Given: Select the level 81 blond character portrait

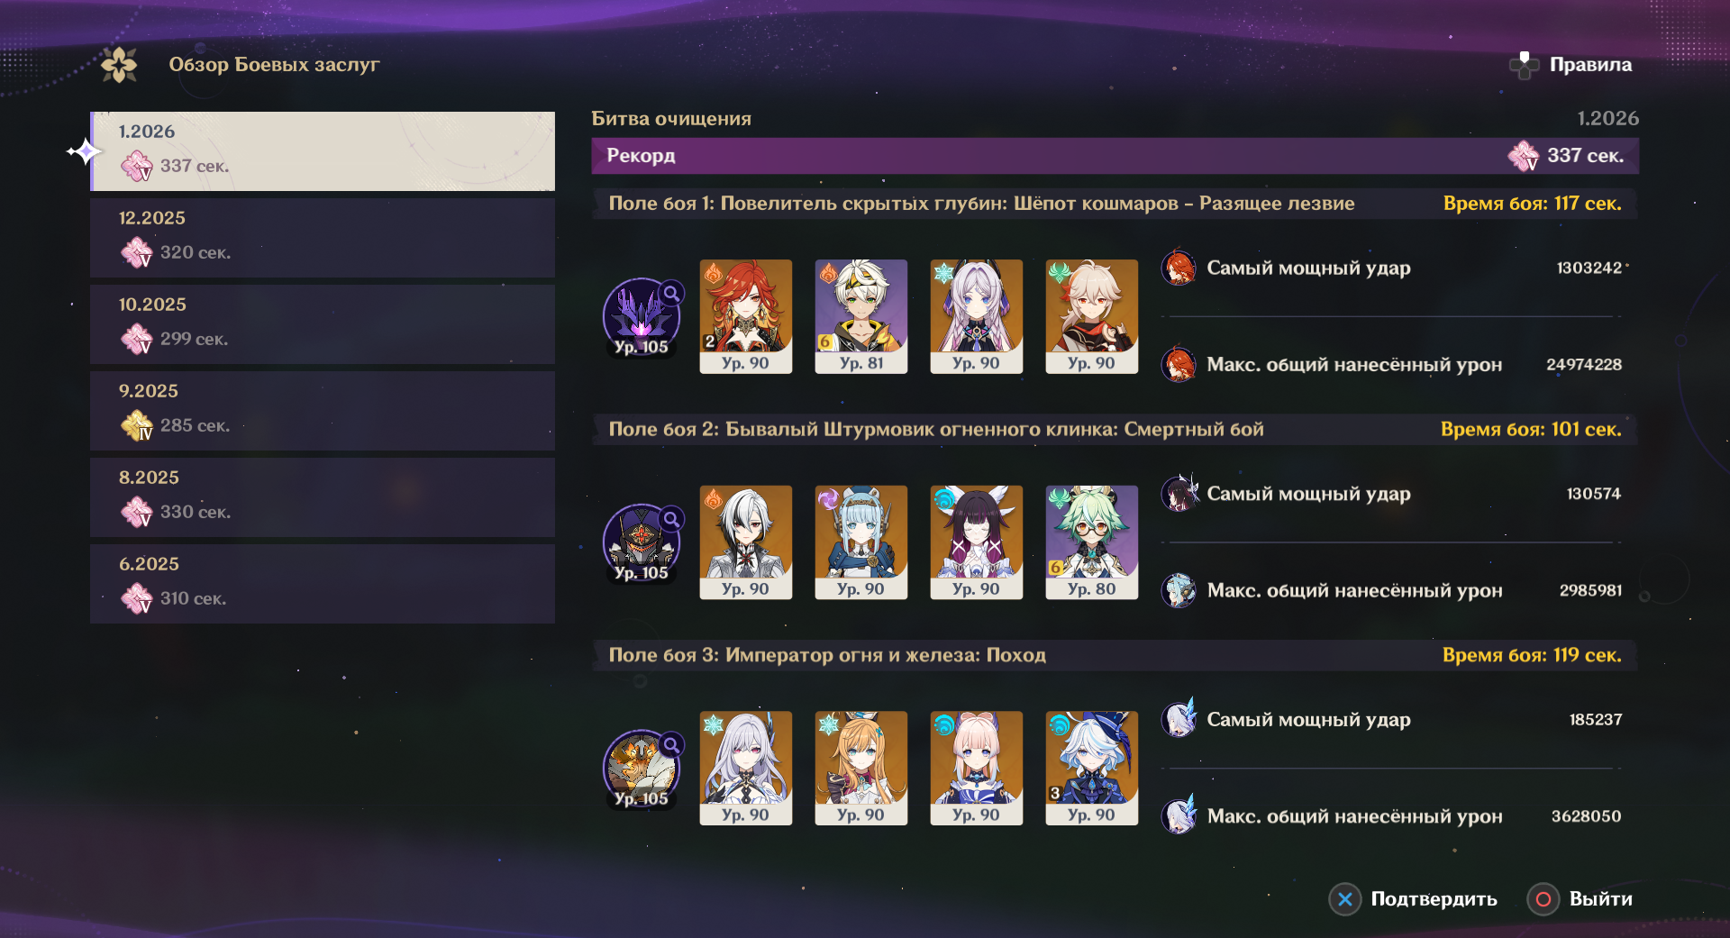Looking at the screenshot, I should 861,316.
